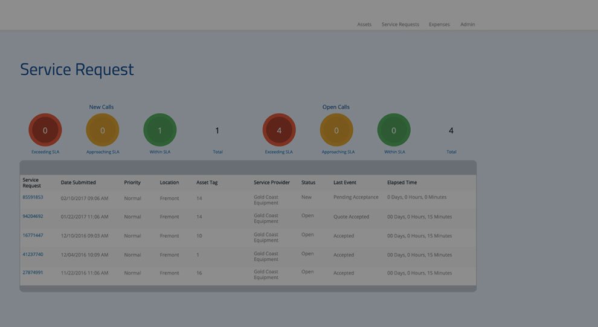The width and height of the screenshot is (598, 327).
Task: Click the Location column header
Action: click(x=169, y=183)
